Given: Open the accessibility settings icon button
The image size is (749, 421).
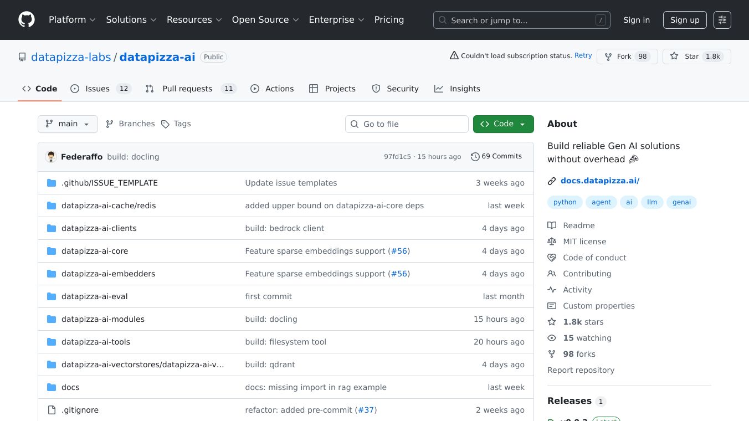Looking at the screenshot, I should click(722, 20).
